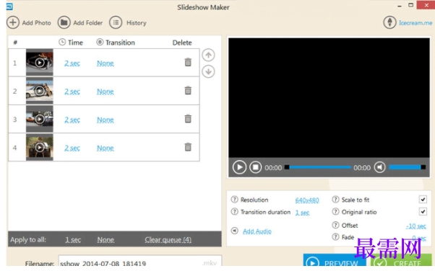Select the slide 2 thumbnail
Screen dimensions: 435x271
(x=40, y=91)
